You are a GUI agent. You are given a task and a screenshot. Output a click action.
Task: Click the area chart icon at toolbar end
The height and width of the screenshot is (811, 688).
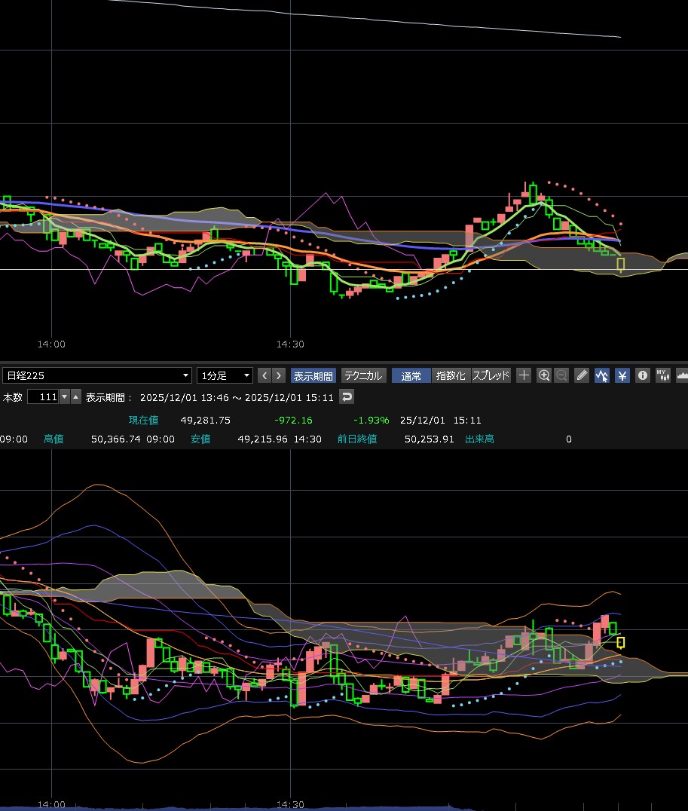pyautogui.click(x=682, y=375)
